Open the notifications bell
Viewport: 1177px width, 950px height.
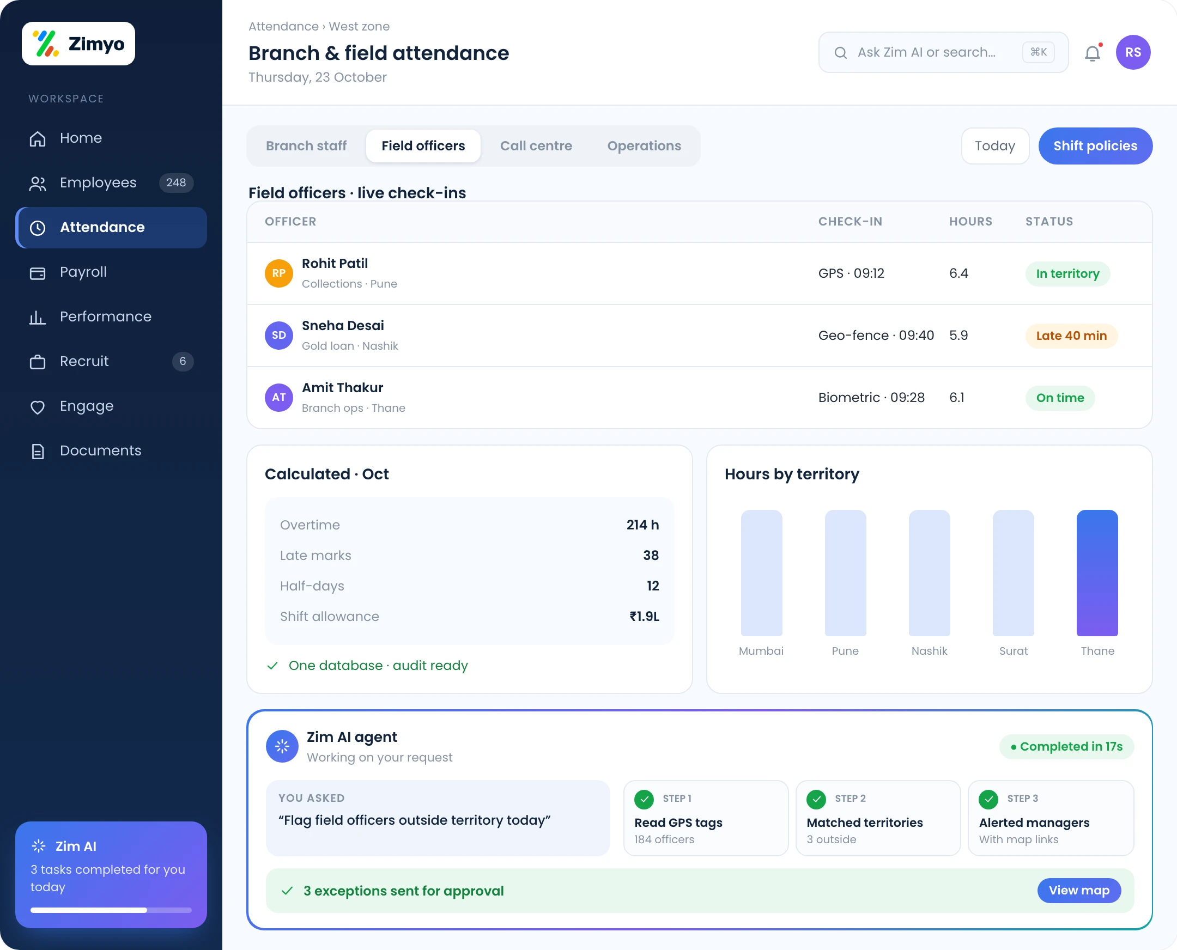pos(1093,52)
